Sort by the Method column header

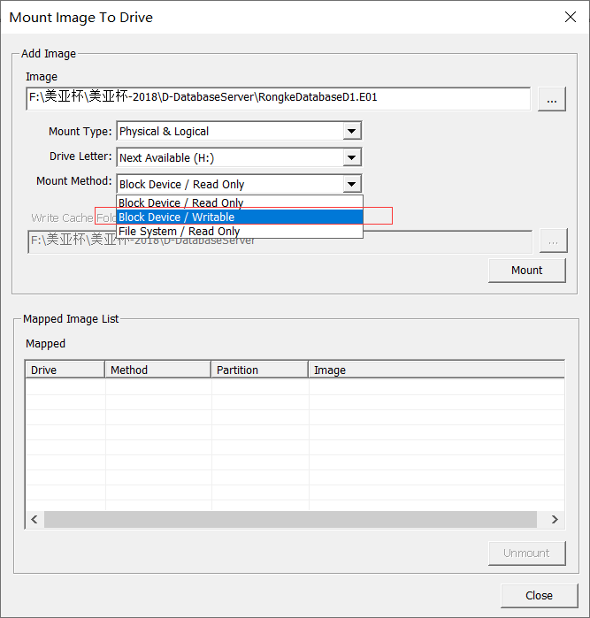point(157,370)
